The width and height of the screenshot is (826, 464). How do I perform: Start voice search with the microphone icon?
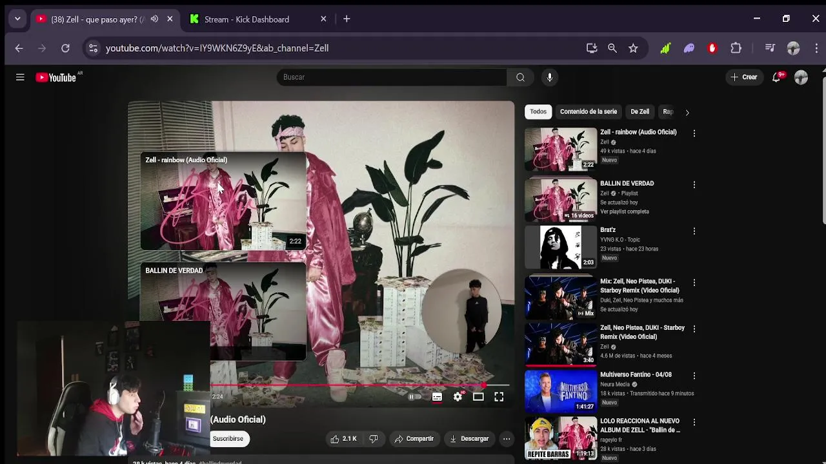pos(550,77)
